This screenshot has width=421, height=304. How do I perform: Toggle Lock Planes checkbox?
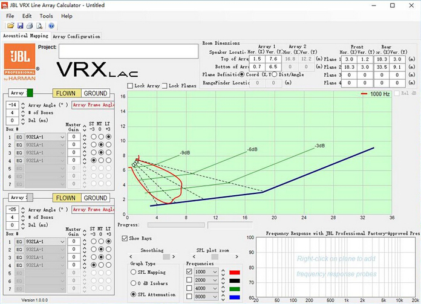point(165,86)
